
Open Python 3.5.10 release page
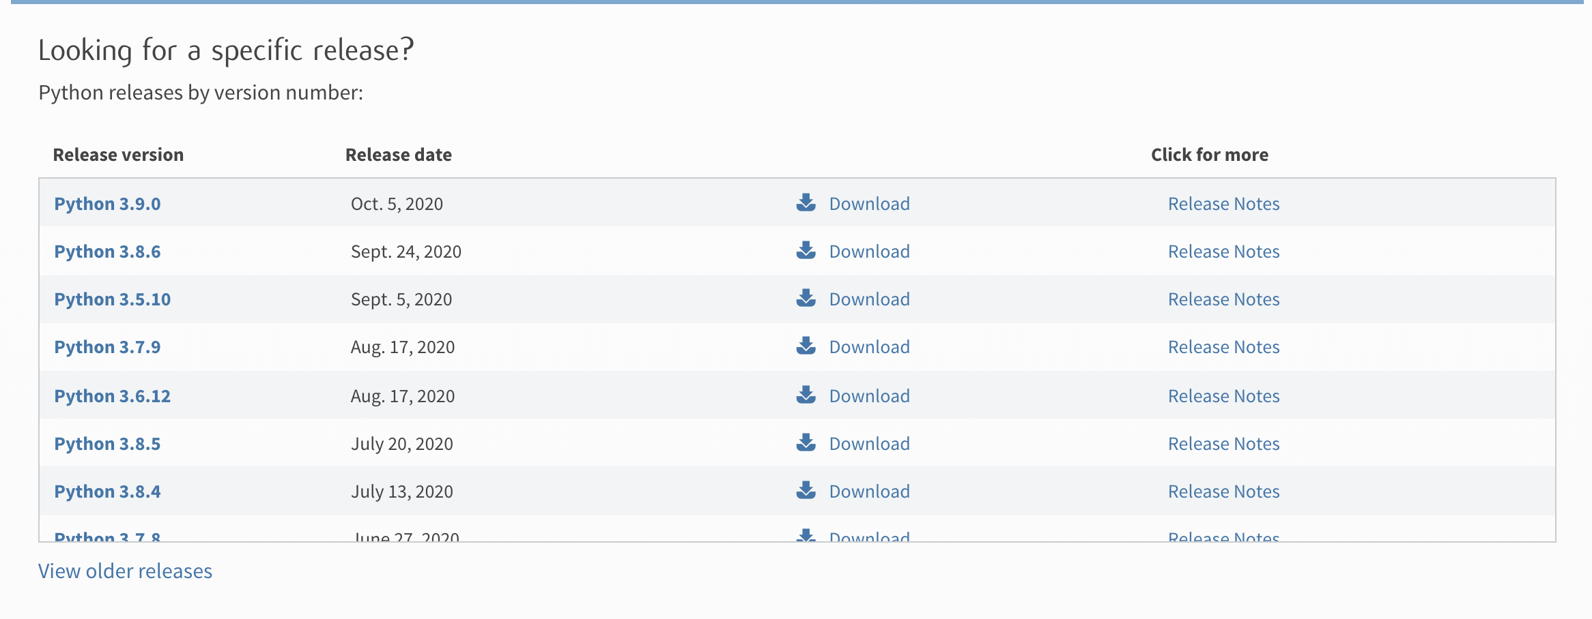[113, 299]
